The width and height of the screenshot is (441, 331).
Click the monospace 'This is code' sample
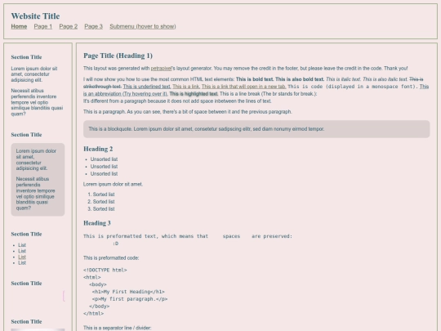(353, 87)
